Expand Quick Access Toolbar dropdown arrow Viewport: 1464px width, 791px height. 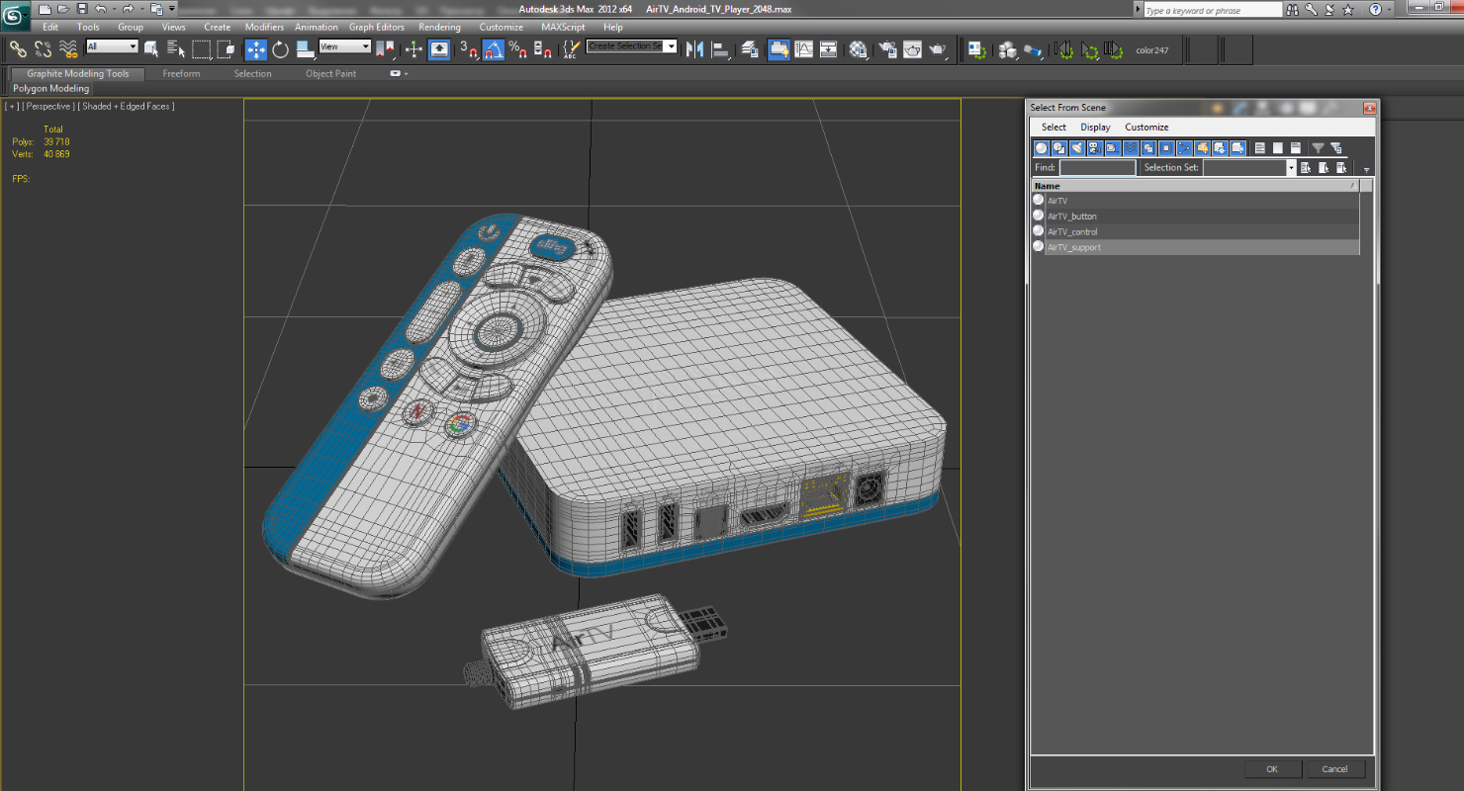click(x=171, y=9)
